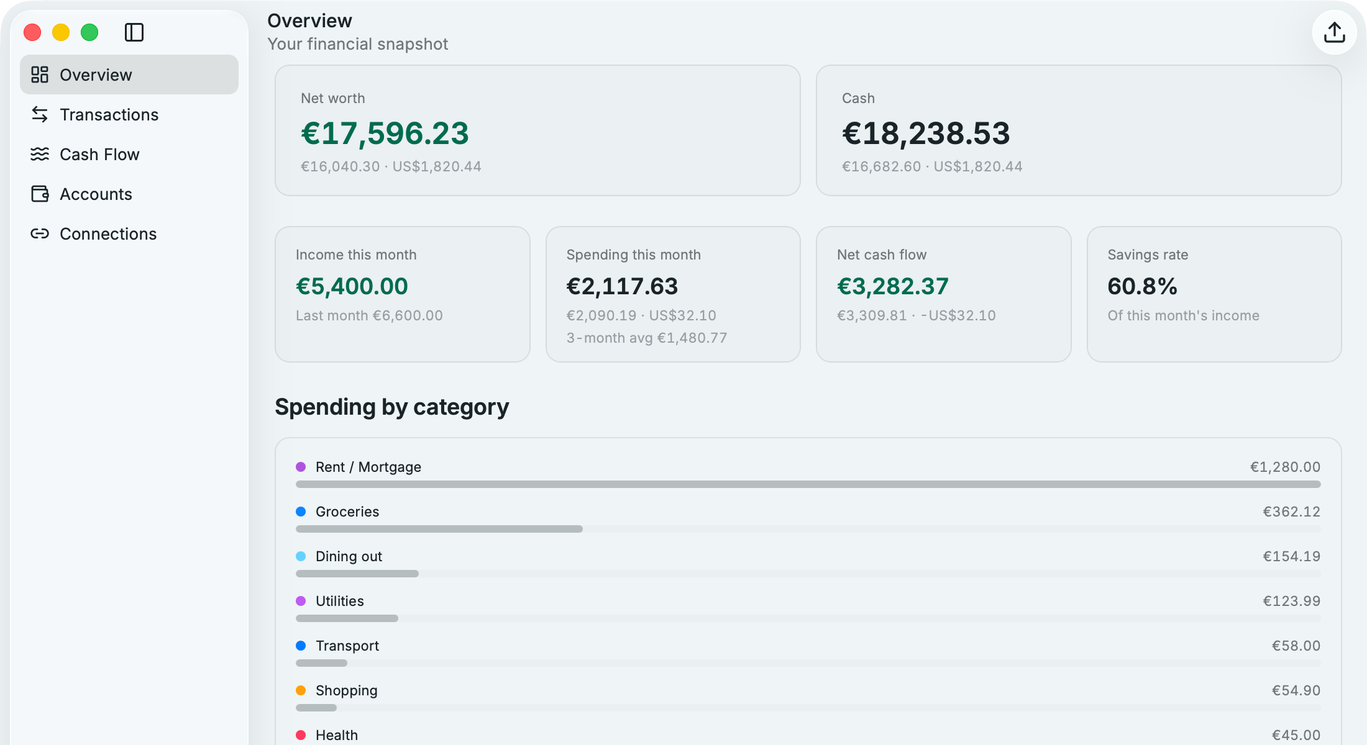The height and width of the screenshot is (745, 1367).
Task: Click the Overview grid icon
Action: point(40,74)
